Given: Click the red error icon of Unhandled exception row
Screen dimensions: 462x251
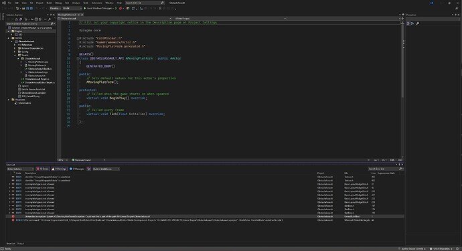Looking at the screenshot, I should click(13, 216).
